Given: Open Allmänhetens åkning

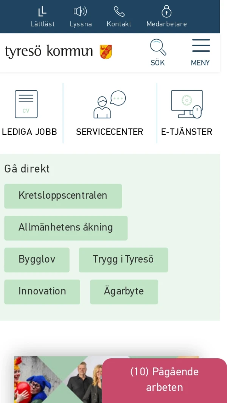Looking at the screenshot, I should tap(65, 228).
